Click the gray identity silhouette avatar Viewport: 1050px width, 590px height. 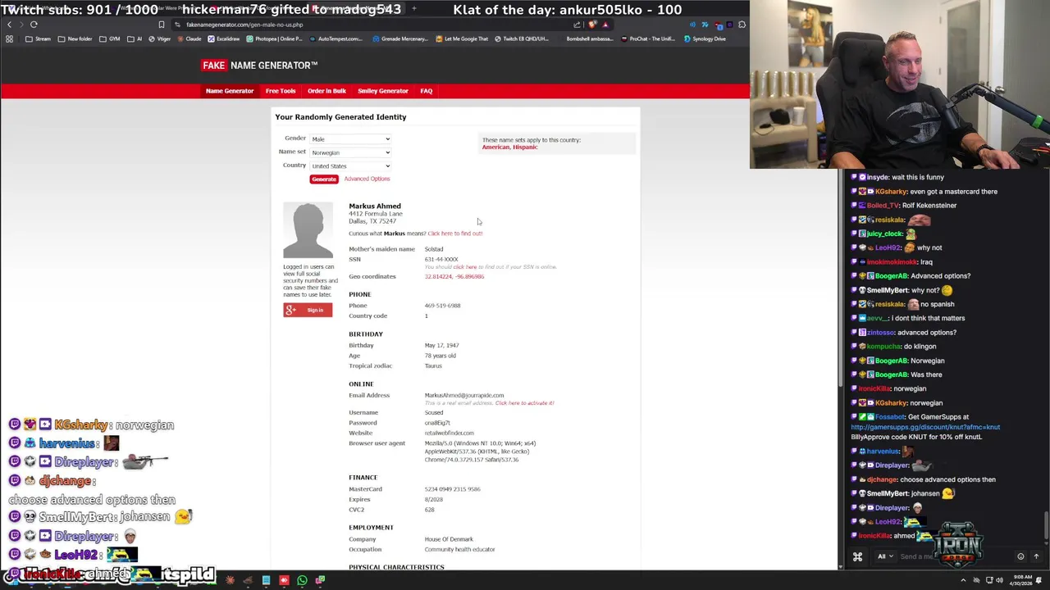(x=308, y=230)
